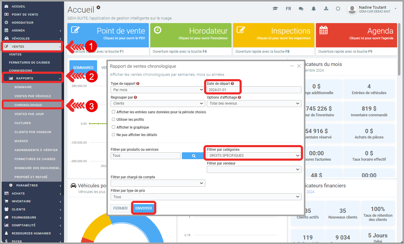Expand the Options d'affichage dropdown
Image resolution: width=404 pixels, height=244 pixels.
[254, 103]
